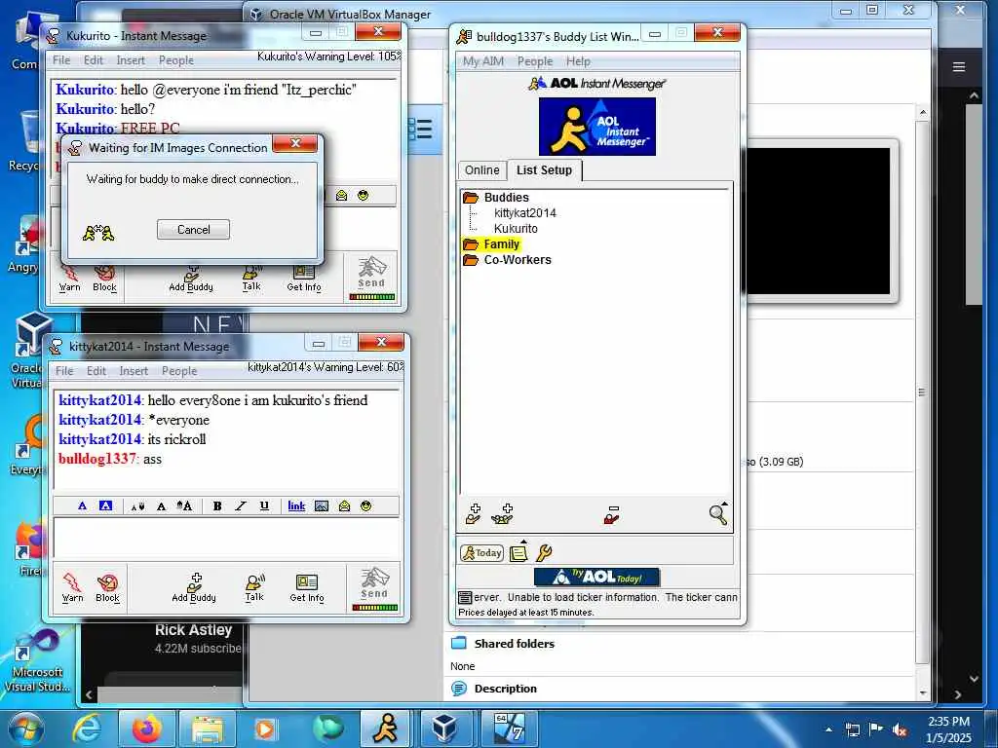Open Edit menu in Kukurito window
The height and width of the screenshot is (748, 998).
tap(93, 60)
